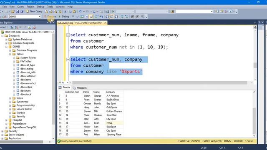Click the Open File folder icon in toolbar
This screenshot has height=150, width=267.
(x=13, y=11)
